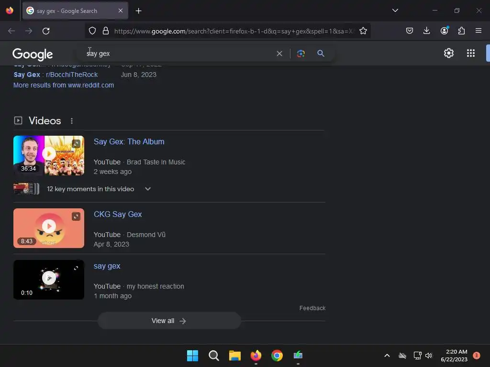The height and width of the screenshot is (367, 490).
Task: Open Save to Pocket icon
Action: point(410,31)
